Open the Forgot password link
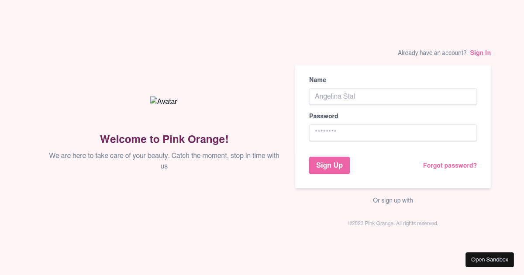 point(450,165)
